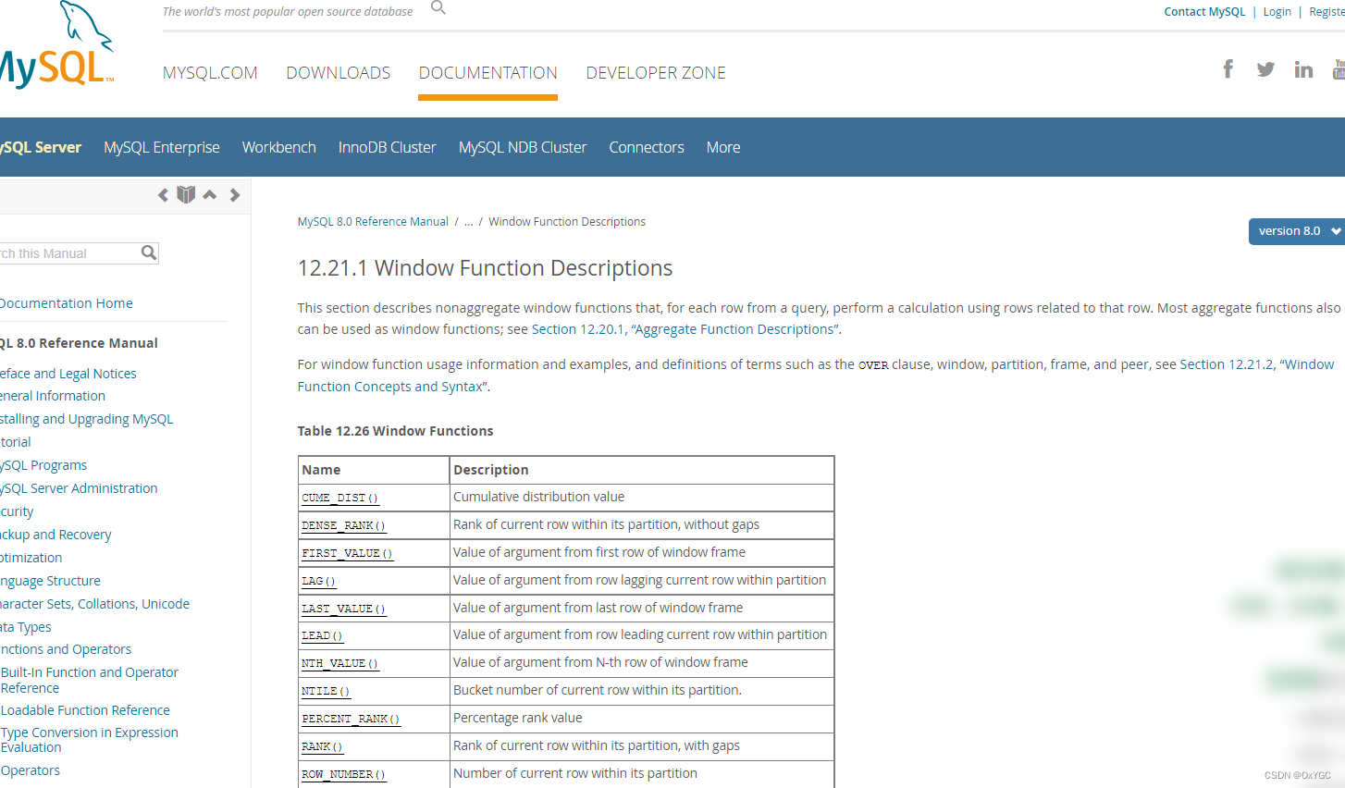1345x788 pixels.
Task: Open Character Sets, Collations, Unicode chapter
Action: coord(94,604)
